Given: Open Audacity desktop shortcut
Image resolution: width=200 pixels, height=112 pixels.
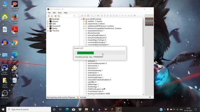Looking at the screenshot, I should [x=5, y=44].
